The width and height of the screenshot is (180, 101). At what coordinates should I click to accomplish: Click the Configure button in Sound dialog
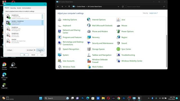9,50
